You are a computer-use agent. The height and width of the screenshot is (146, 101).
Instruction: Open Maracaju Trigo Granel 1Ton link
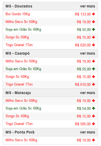point(19,124)
